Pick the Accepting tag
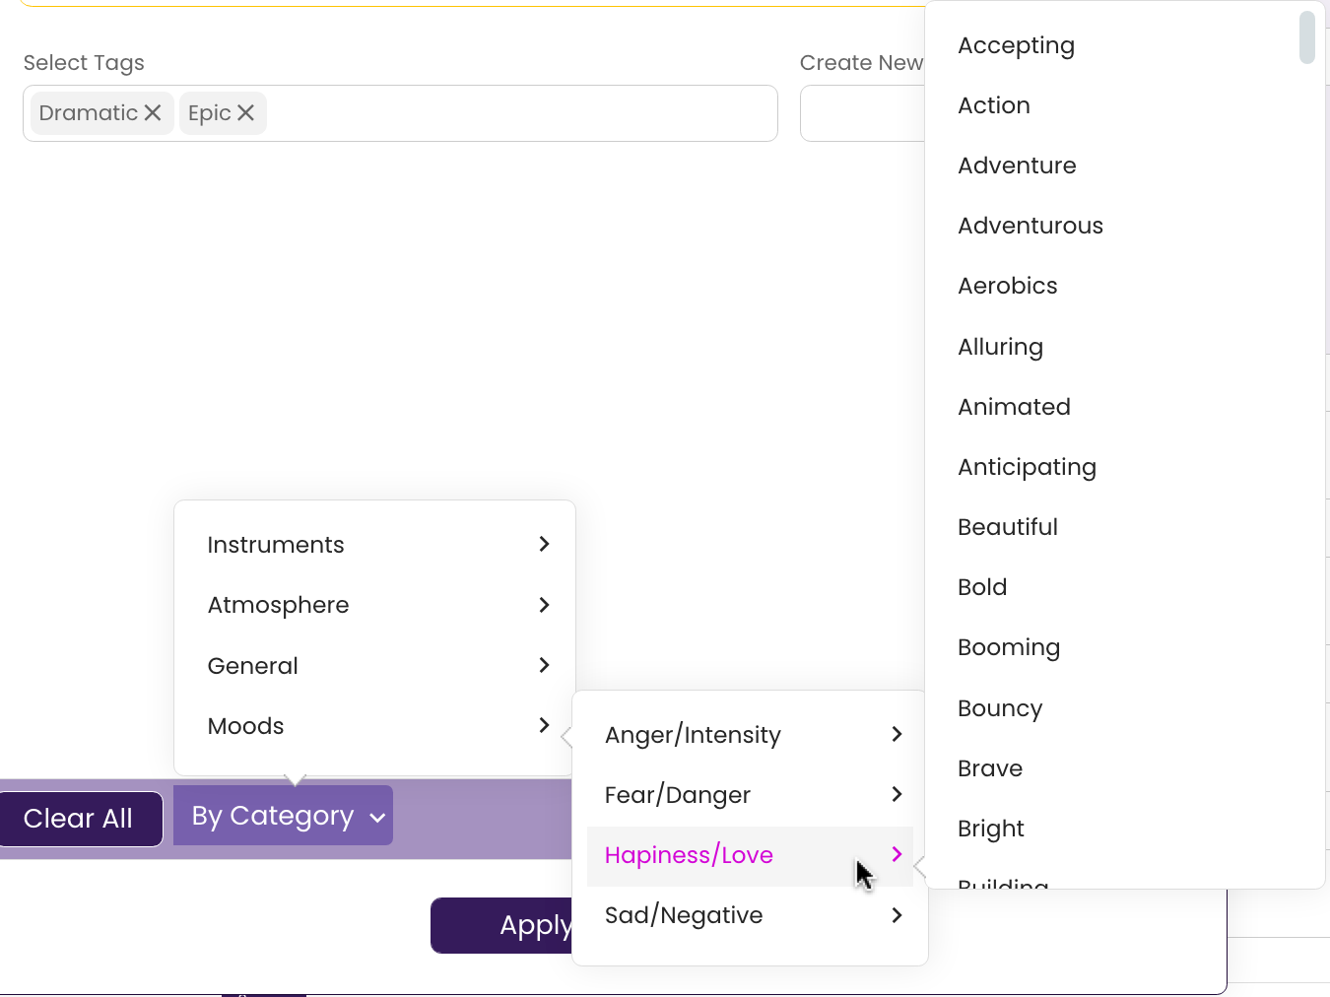The width and height of the screenshot is (1330, 997). click(x=1016, y=45)
